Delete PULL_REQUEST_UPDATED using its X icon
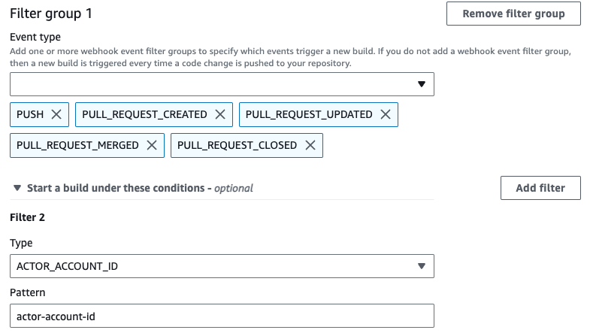590x333 pixels. [386, 114]
